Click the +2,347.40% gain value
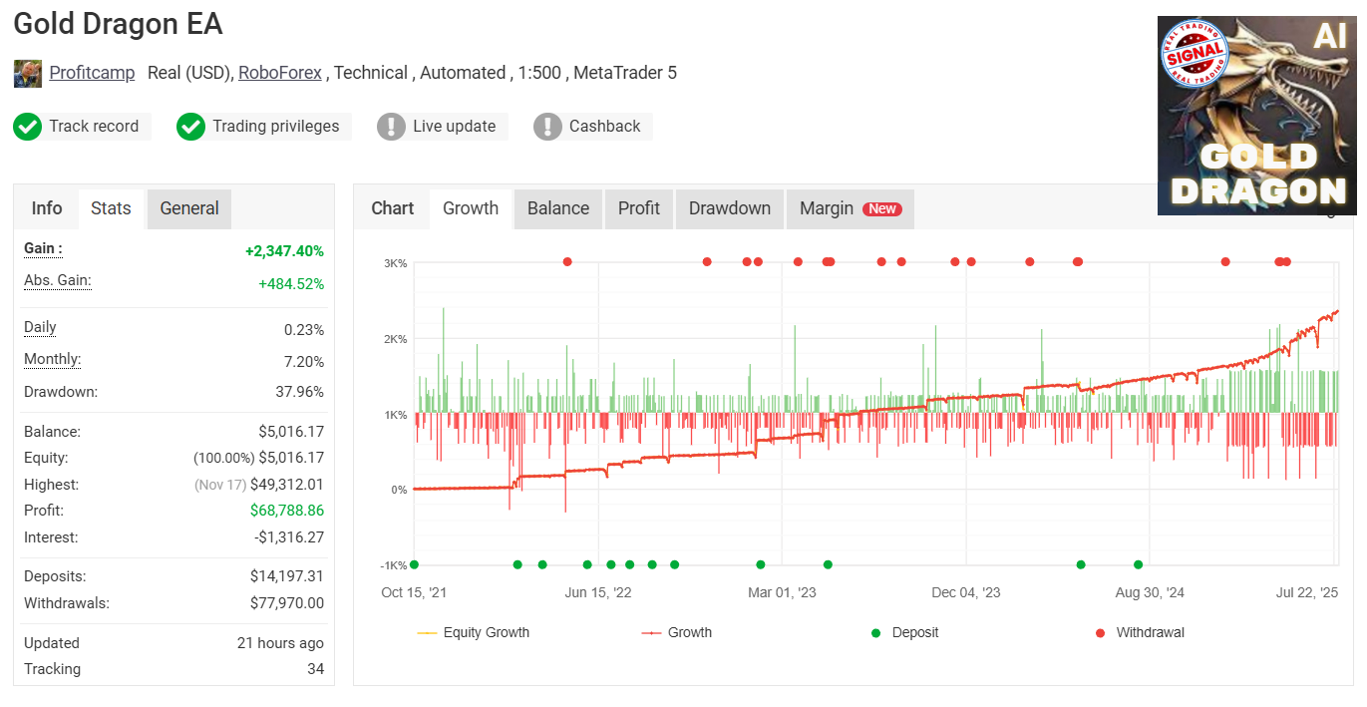The width and height of the screenshot is (1367, 707). (x=284, y=251)
